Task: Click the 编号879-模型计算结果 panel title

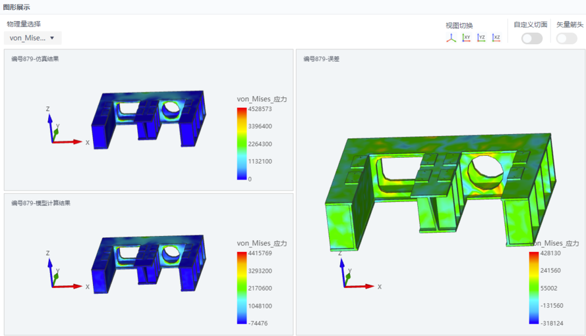Action: tap(41, 203)
